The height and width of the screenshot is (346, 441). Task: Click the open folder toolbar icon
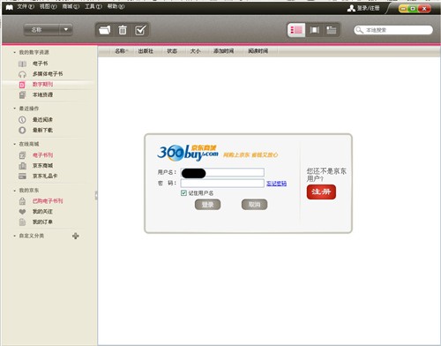tap(105, 30)
